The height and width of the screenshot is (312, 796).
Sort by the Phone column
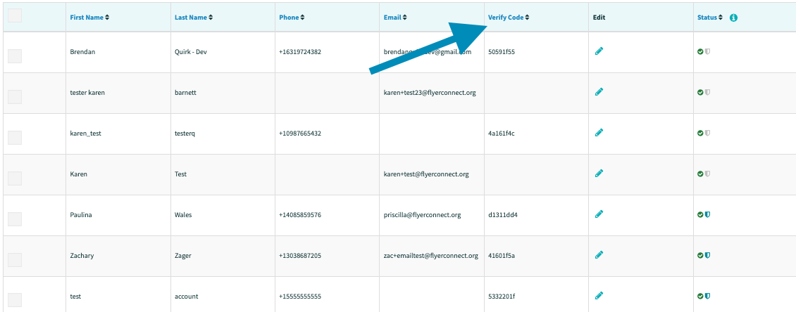tap(292, 18)
